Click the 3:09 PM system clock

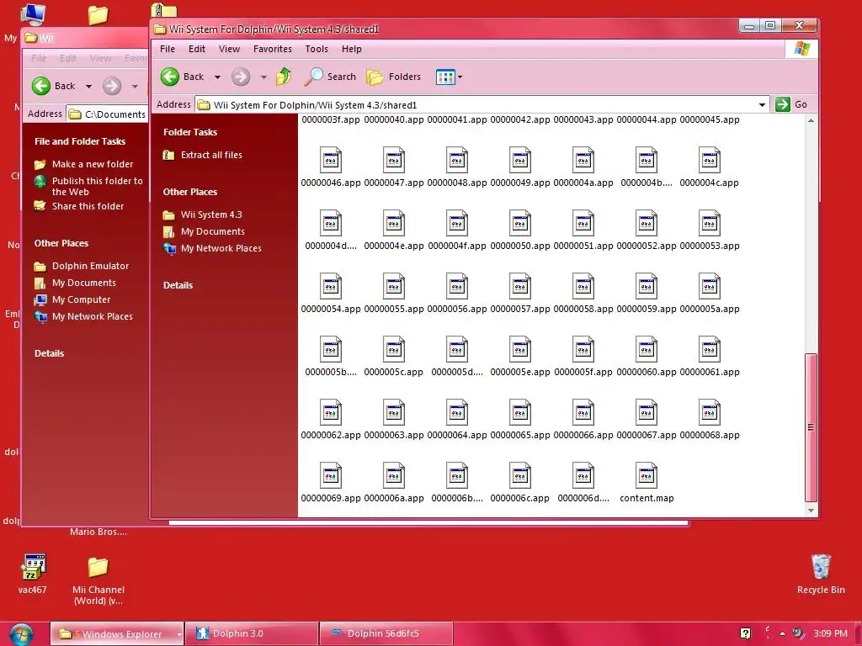point(830,633)
